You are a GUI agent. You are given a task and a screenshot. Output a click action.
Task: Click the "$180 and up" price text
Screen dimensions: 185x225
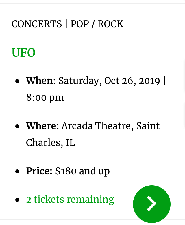tap(82, 171)
